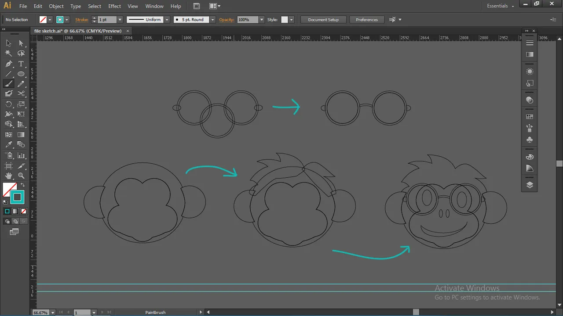Select the Magic Wand tool
The image size is (563, 316).
click(8, 53)
